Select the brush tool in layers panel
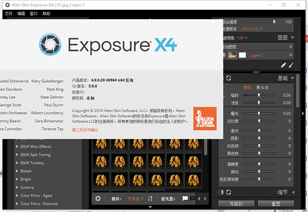The width and height of the screenshot is (308, 212). pyautogui.click(x=291, y=65)
